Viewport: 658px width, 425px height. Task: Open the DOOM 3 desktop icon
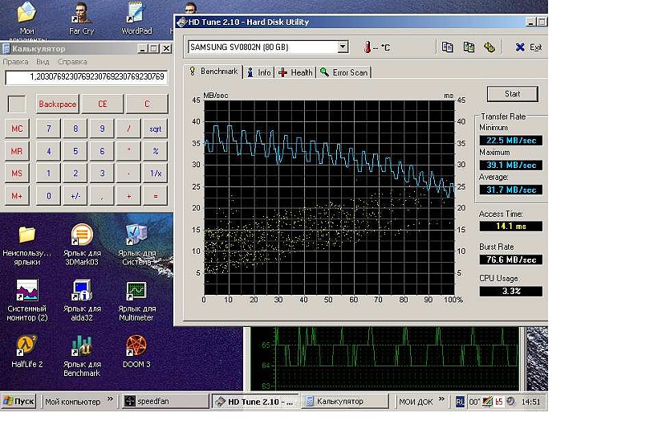(136, 346)
